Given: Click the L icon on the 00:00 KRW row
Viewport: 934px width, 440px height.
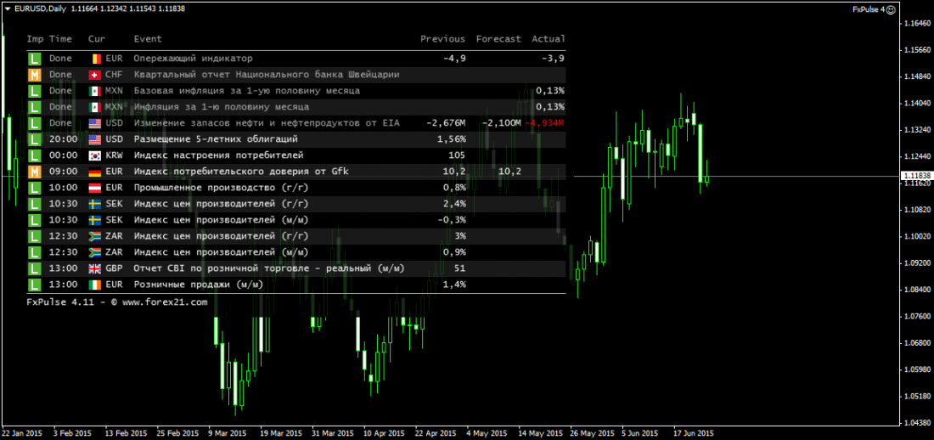Looking at the screenshot, I should coord(35,155).
